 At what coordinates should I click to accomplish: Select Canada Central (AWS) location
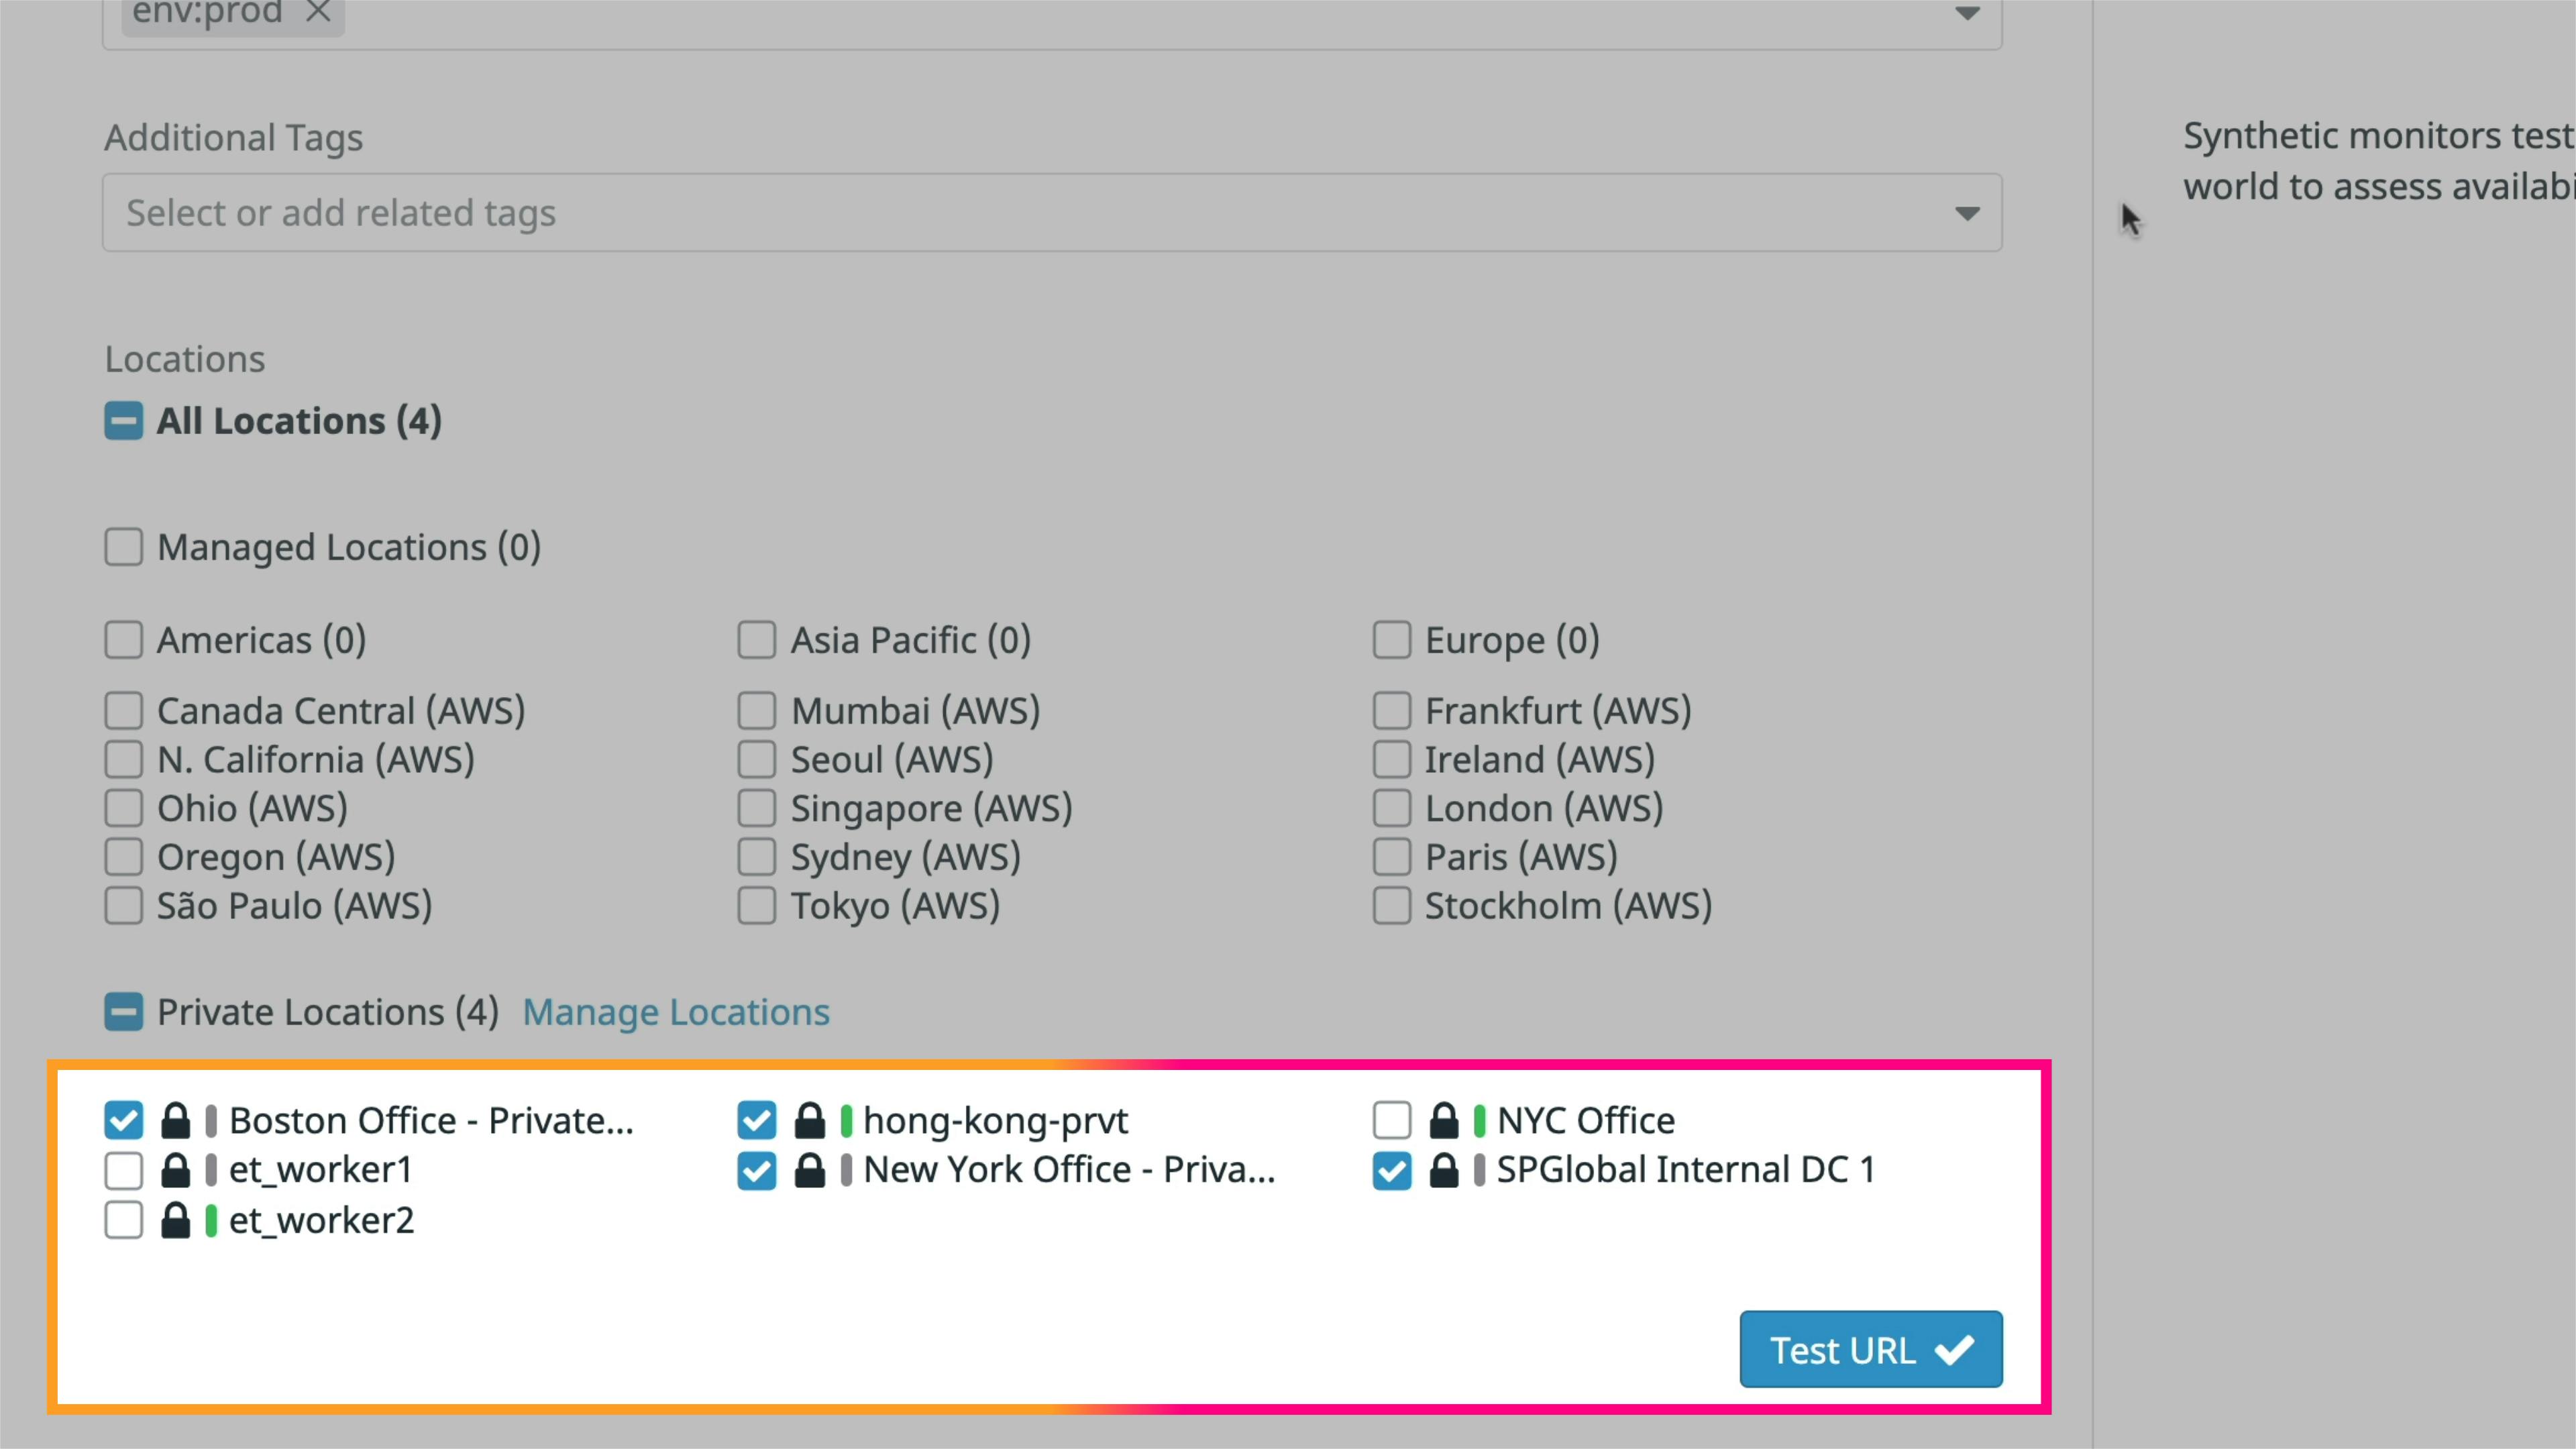coord(124,711)
